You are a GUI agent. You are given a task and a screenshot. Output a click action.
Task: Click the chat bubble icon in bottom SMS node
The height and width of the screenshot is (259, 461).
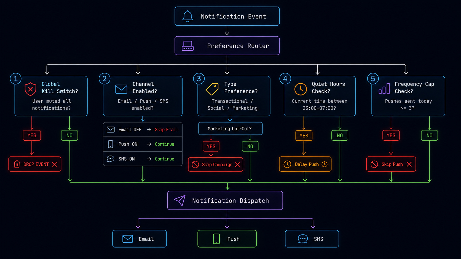(303, 239)
